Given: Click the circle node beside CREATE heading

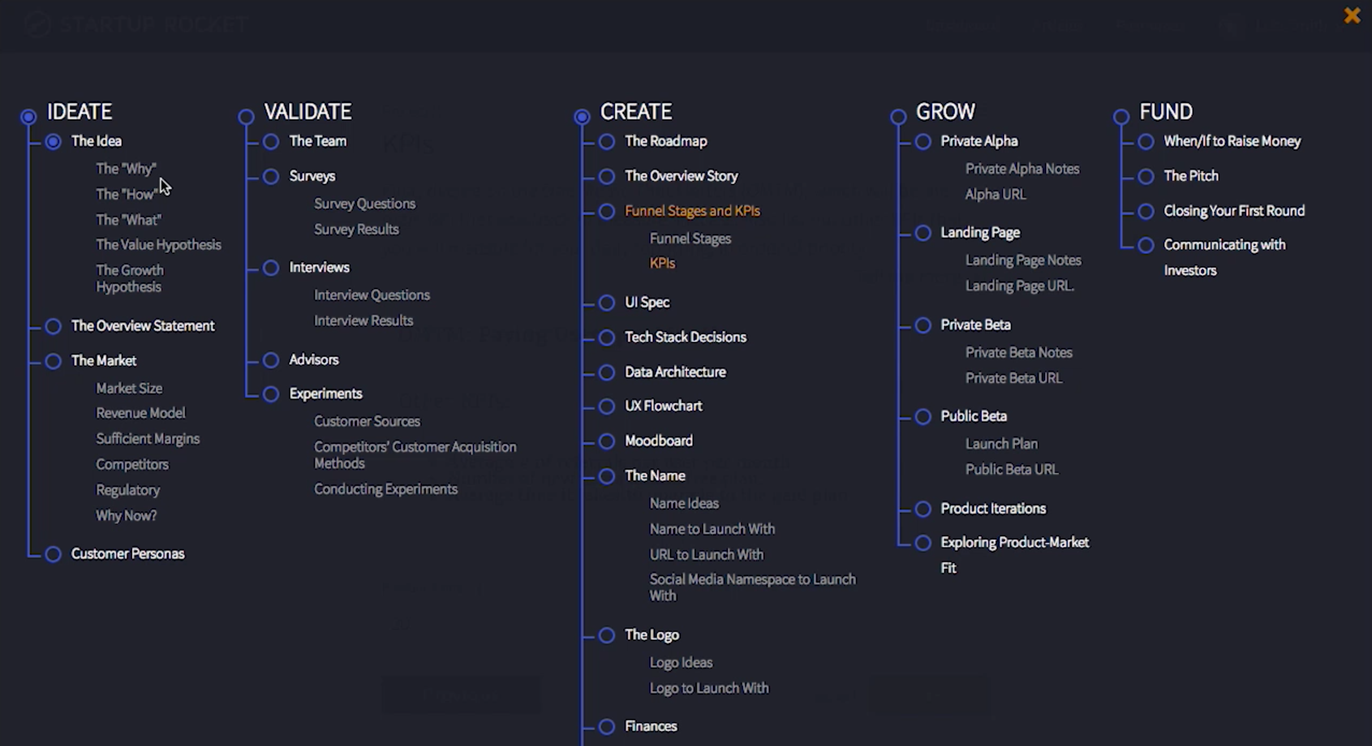Looking at the screenshot, I should coord(582,116).
